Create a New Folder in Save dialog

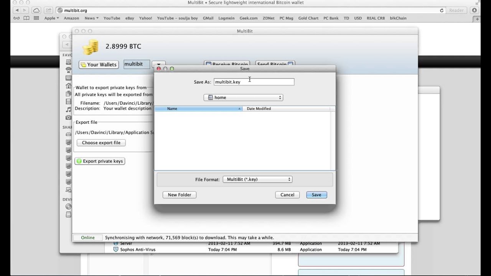(x=180, y=195)
